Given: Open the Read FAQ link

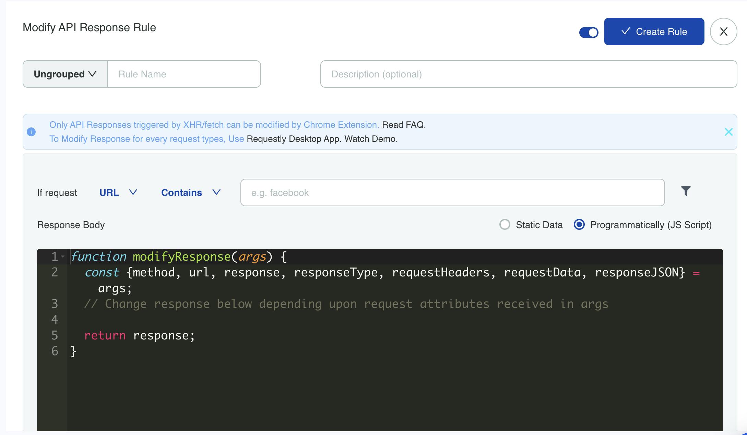Looking at the screenshot, I should coord(403,125).
